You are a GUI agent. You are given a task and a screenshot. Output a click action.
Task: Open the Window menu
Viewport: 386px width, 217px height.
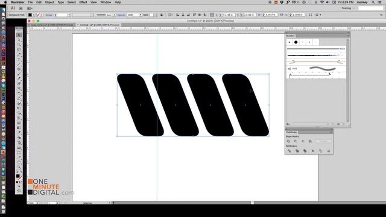106,2
